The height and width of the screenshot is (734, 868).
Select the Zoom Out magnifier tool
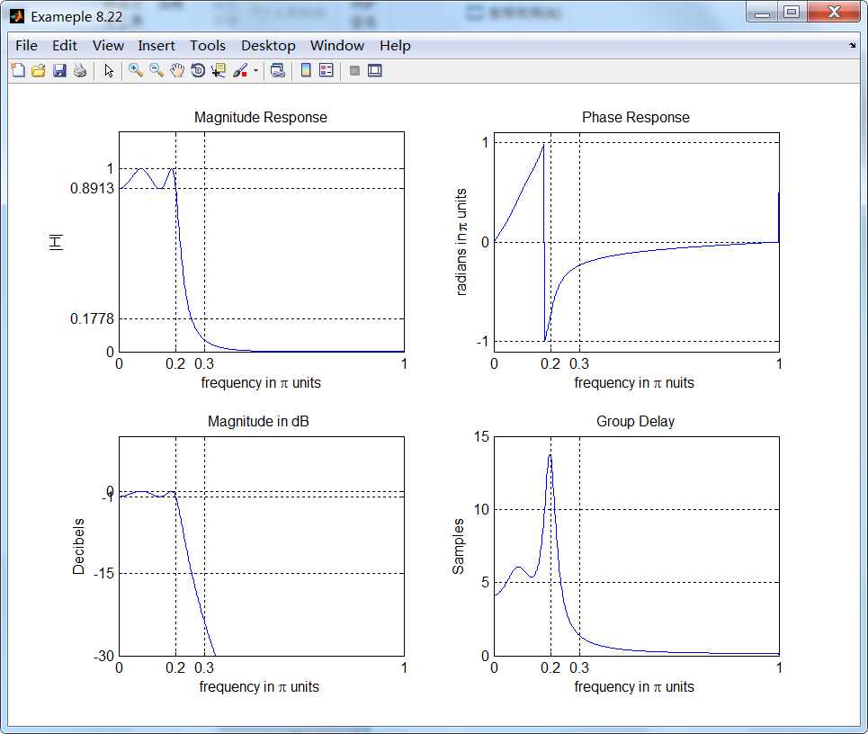pos(156,70)
